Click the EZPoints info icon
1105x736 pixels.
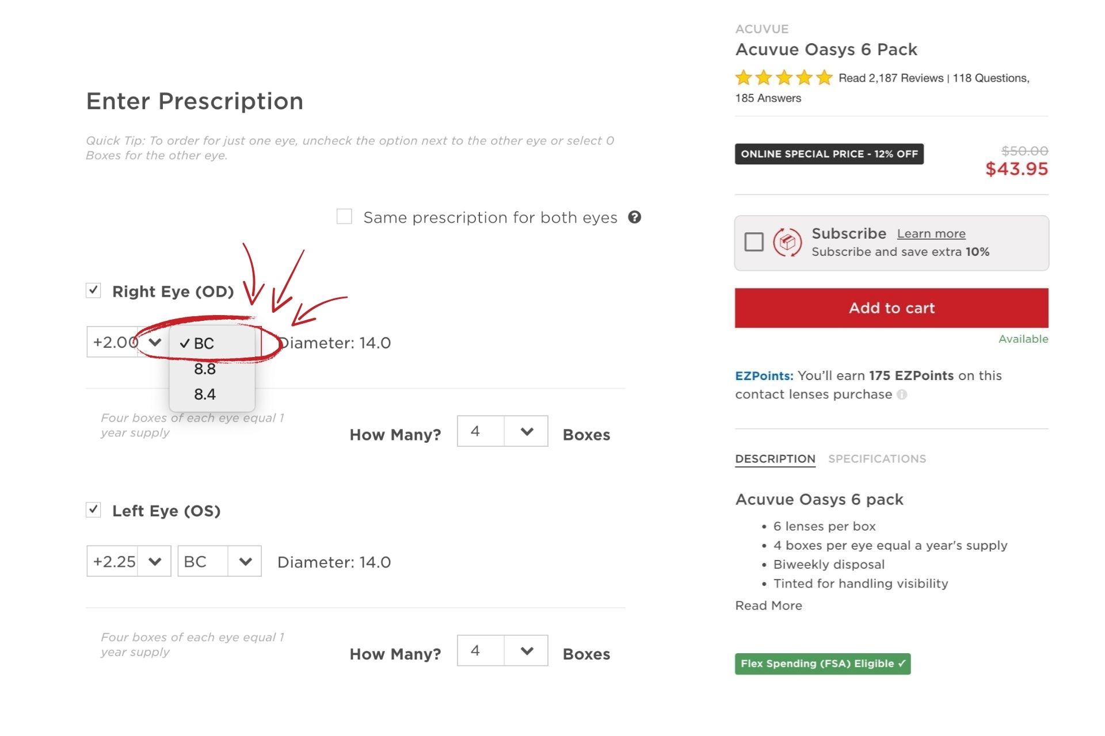pos(902,394)
